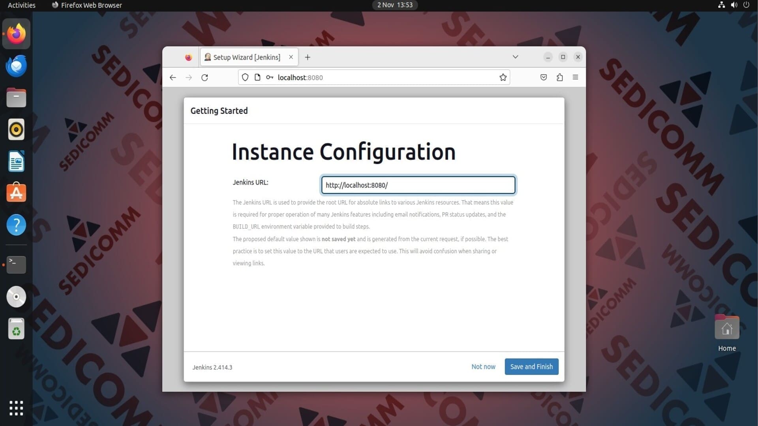
Task: Click the network status icon
Action: (x=721, y=5)
